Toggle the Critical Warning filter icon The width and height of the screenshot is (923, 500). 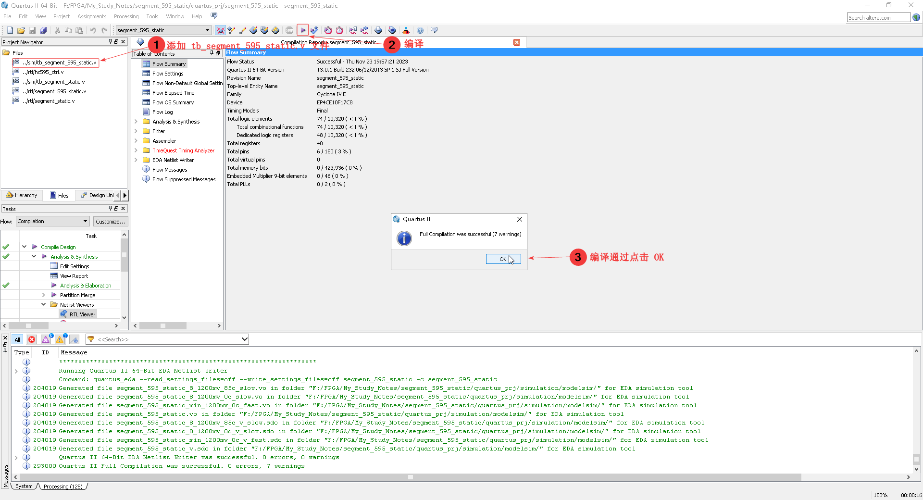(x=46, y=339)
